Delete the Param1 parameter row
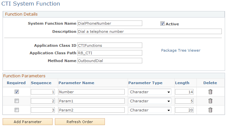The image size is (227, 127). (x=210, y=101)
